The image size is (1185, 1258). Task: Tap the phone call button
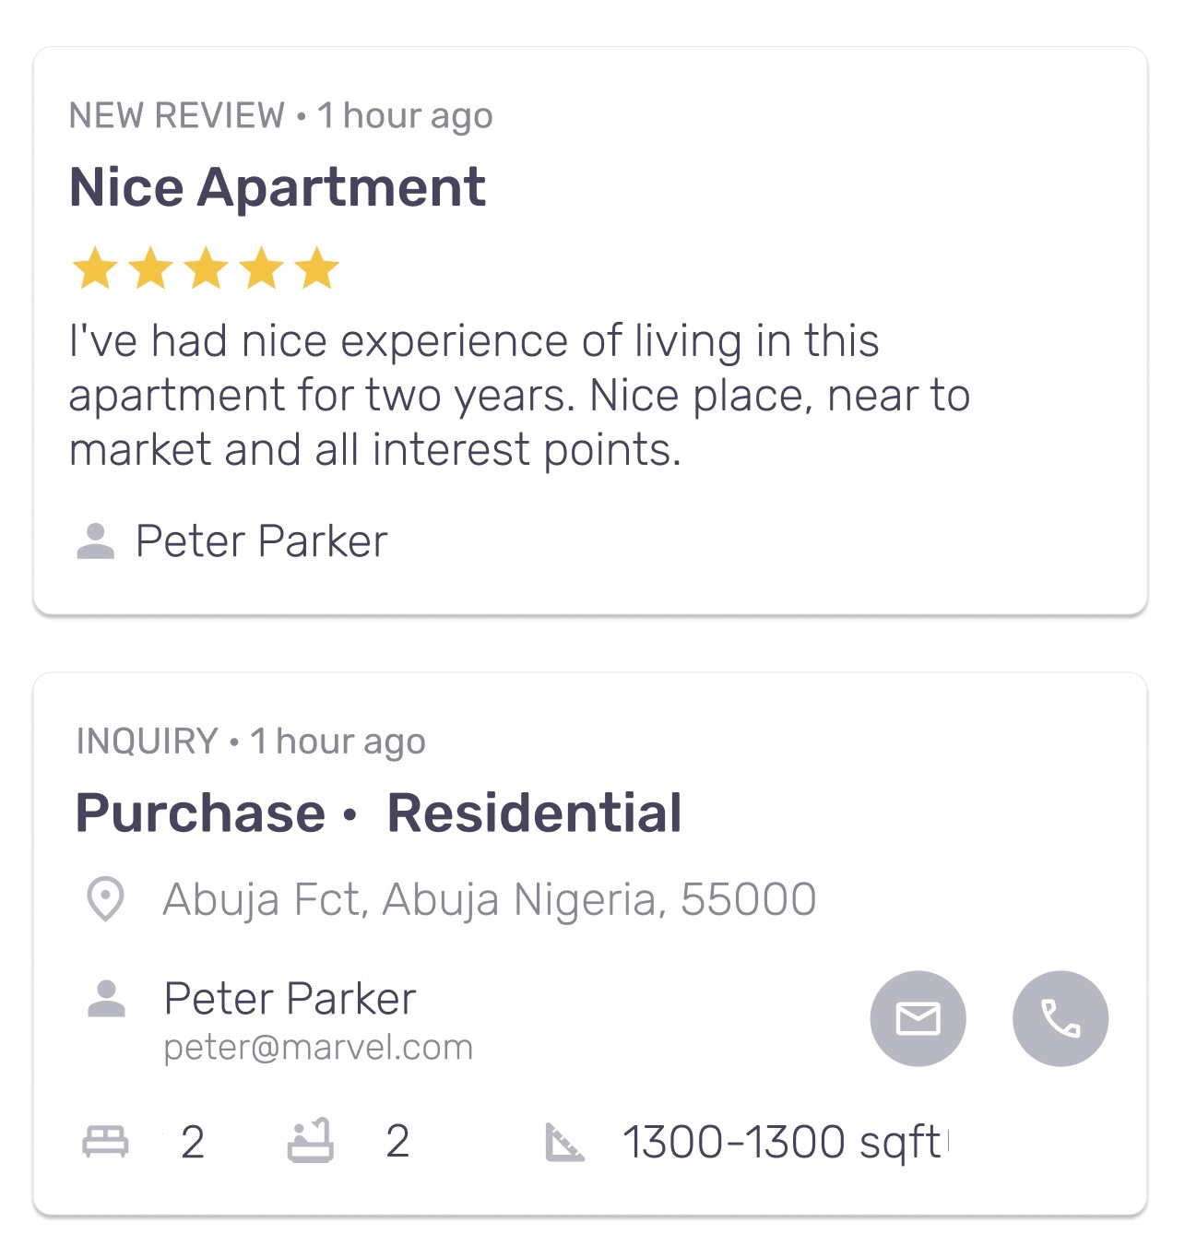(x=1061, y=1018)
